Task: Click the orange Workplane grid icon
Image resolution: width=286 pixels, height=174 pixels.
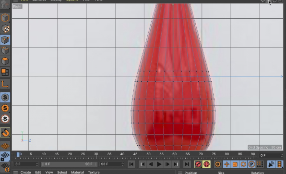Action: pyautogui.click(x=5, y=146)
